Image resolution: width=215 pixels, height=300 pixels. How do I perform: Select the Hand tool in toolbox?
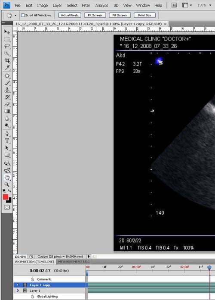tap(7, 177)
